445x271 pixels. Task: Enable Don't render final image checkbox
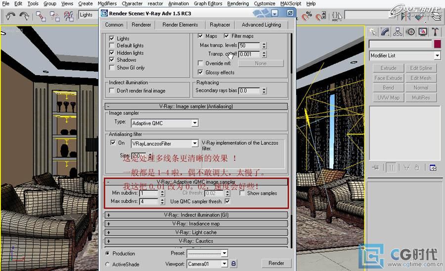click(112, 90)
